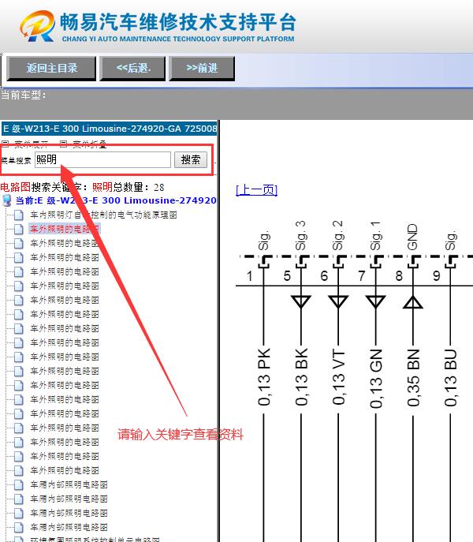Screen dimensions: 473x542
Task: Click the 搜索 search button
Action: point(191,159)
